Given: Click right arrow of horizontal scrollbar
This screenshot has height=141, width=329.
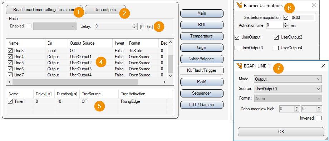Looking at the screenshot, I should point(164,82).
